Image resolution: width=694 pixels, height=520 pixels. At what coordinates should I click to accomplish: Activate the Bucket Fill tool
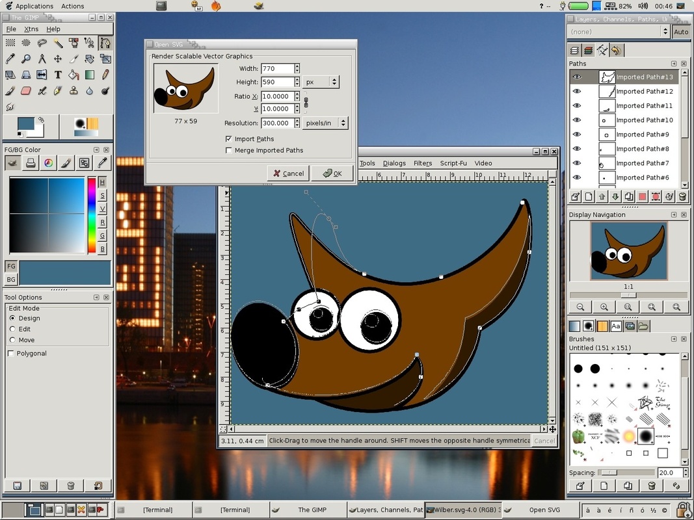(74, 74)
